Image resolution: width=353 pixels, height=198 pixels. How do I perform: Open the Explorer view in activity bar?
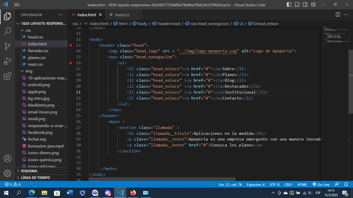(x=7, y=16)
